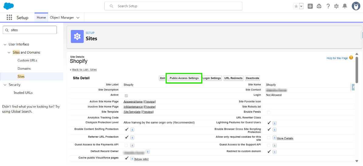Toggle Cache public Visualforce pages checkmark

click(x=127, y=158)
